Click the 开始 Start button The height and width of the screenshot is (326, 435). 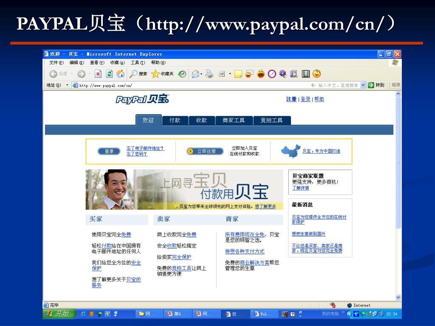pos(59,314)
